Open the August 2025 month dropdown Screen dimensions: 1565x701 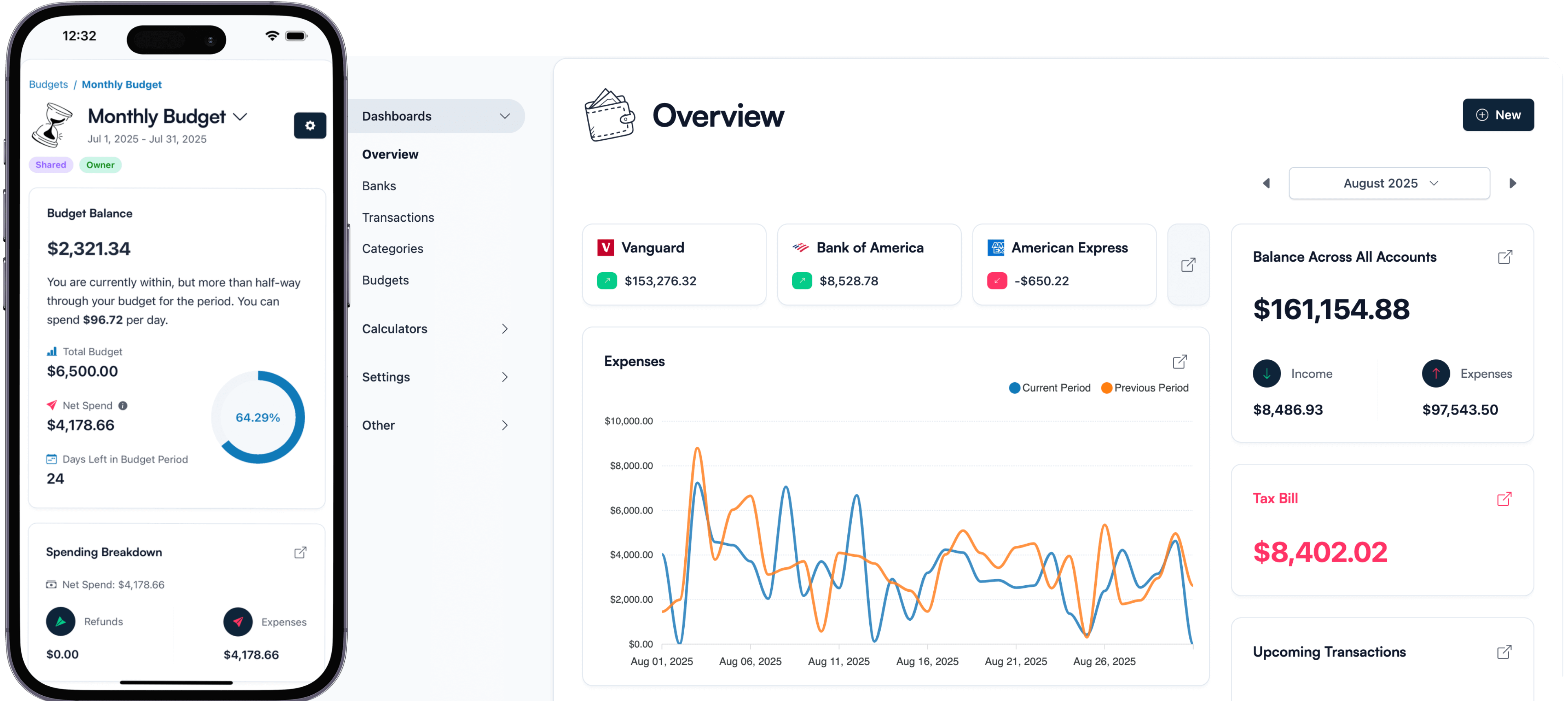pyautogui.click(x=1389, y=183)
